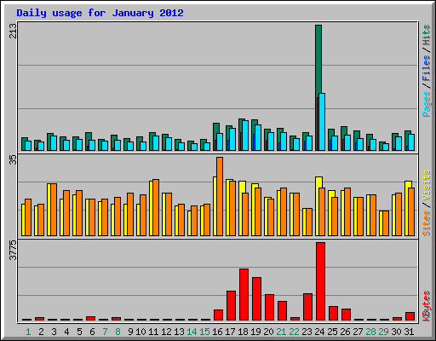Viewport: 436px width, 341px height.
Task: Click the 213 top-chart axis value
Action: [x=13, y=31]
